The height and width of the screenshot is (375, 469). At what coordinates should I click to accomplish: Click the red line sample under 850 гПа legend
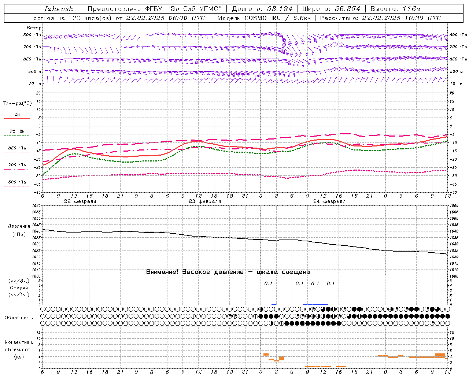click(17, 152)
